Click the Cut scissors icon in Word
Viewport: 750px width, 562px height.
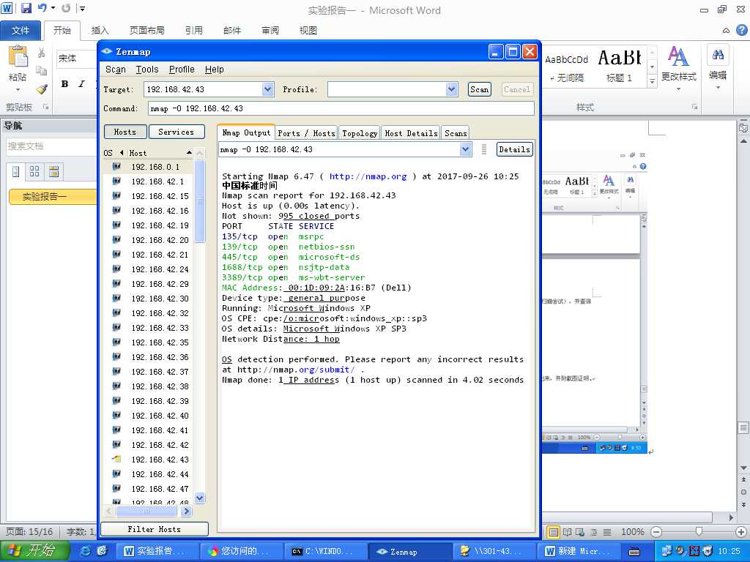pos(42,53)
